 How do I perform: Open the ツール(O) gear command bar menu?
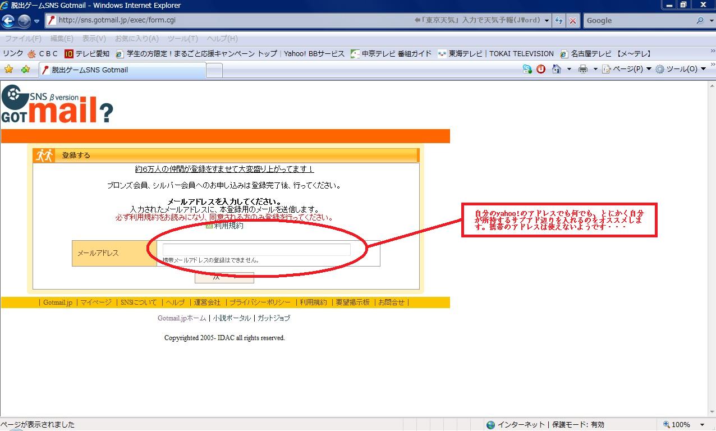coord(681,69)
